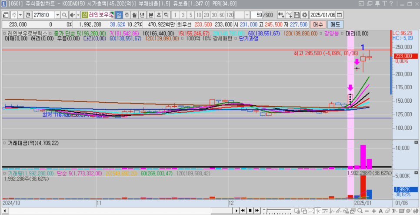Toggle the 강양봉 indicator checkbox
The height and width of the screenshot is (215, 420).
click(321, 34)
